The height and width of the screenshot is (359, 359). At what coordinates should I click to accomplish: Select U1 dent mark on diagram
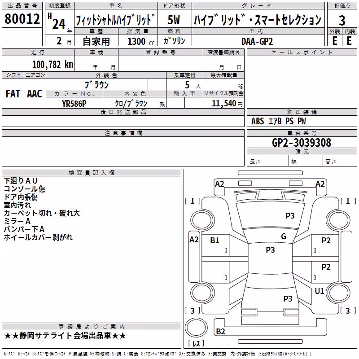click(x=320, y=291)
